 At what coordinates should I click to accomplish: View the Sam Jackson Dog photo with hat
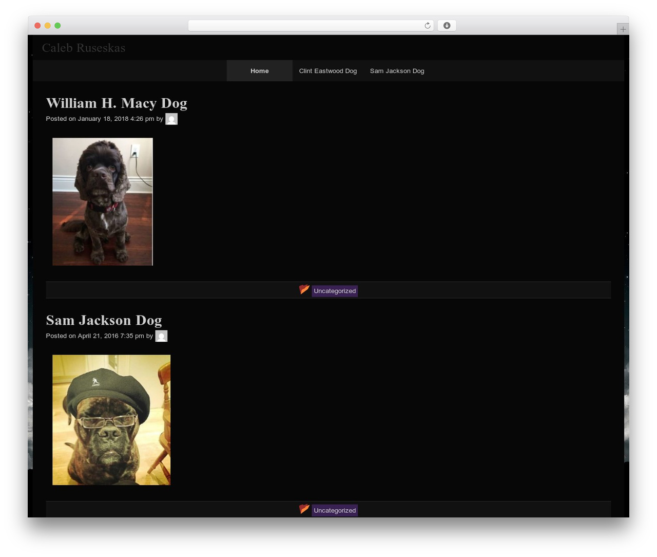111,420
